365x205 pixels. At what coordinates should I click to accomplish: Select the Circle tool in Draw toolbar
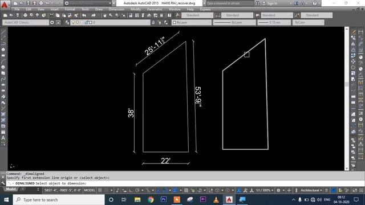pyautogui.click(x=3, y=67)
